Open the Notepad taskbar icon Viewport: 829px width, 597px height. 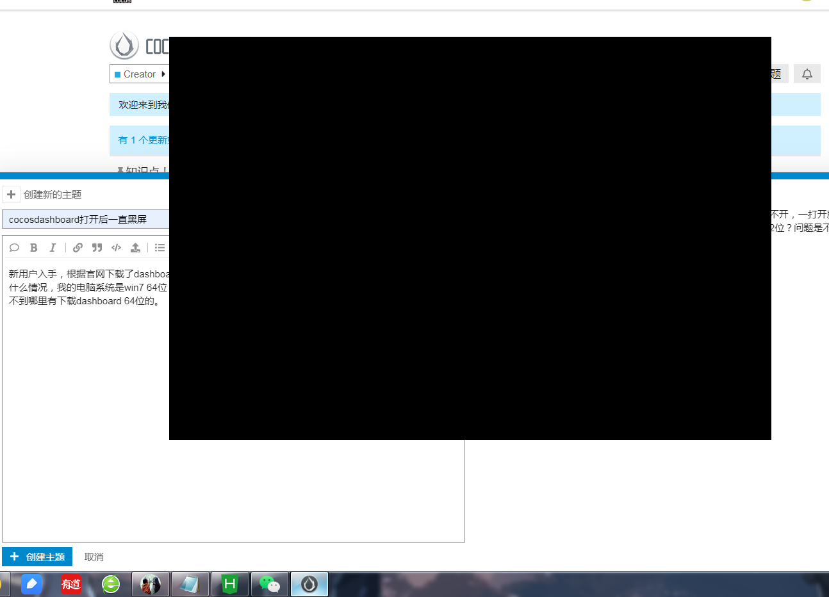pyautogui.click(x=190, y=584)
